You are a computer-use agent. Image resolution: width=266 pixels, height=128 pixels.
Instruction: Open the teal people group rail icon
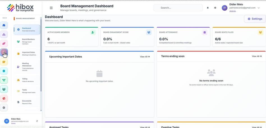click(4, 89)
